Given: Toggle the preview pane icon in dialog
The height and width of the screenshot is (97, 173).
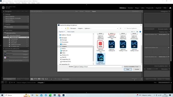Looking at the screenshot, I should tap(137, 32).
